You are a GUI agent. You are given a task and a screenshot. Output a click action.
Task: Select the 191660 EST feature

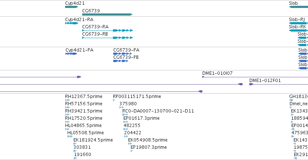tap(76, 158)
